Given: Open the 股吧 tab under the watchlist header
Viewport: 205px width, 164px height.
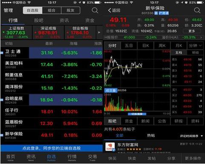Looking at the screenshot, I should click(x=39, y=20).
